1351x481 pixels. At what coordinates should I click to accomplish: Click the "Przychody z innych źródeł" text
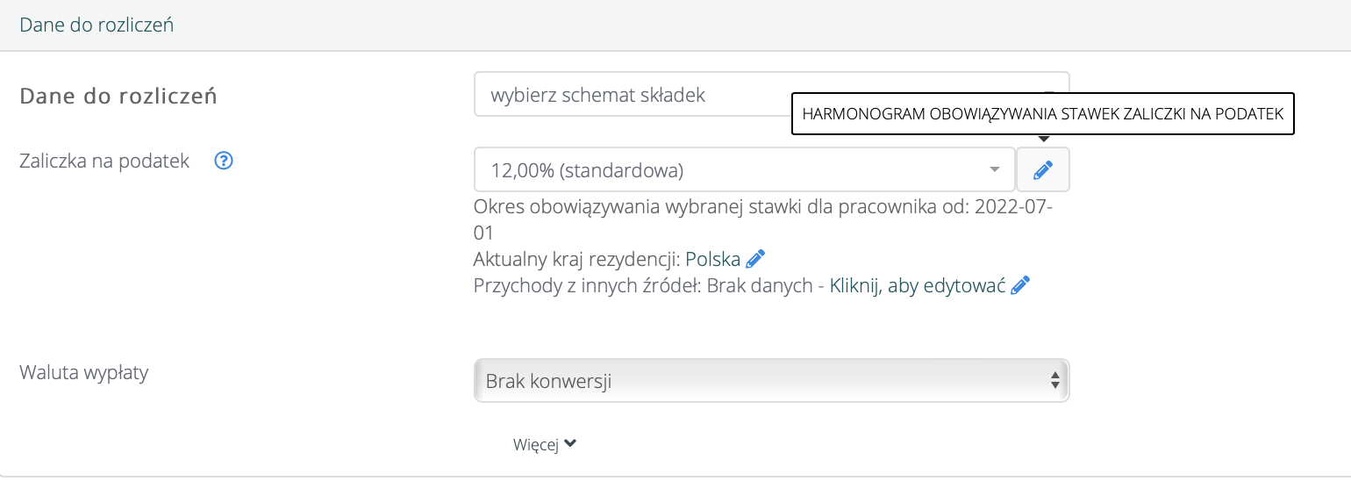tap(588, 285)
